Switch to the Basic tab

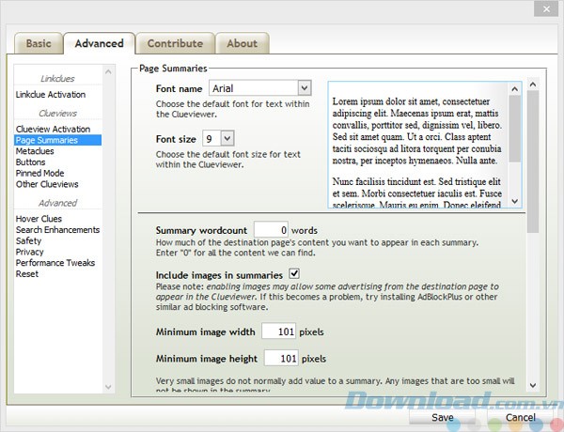(39, 43)
